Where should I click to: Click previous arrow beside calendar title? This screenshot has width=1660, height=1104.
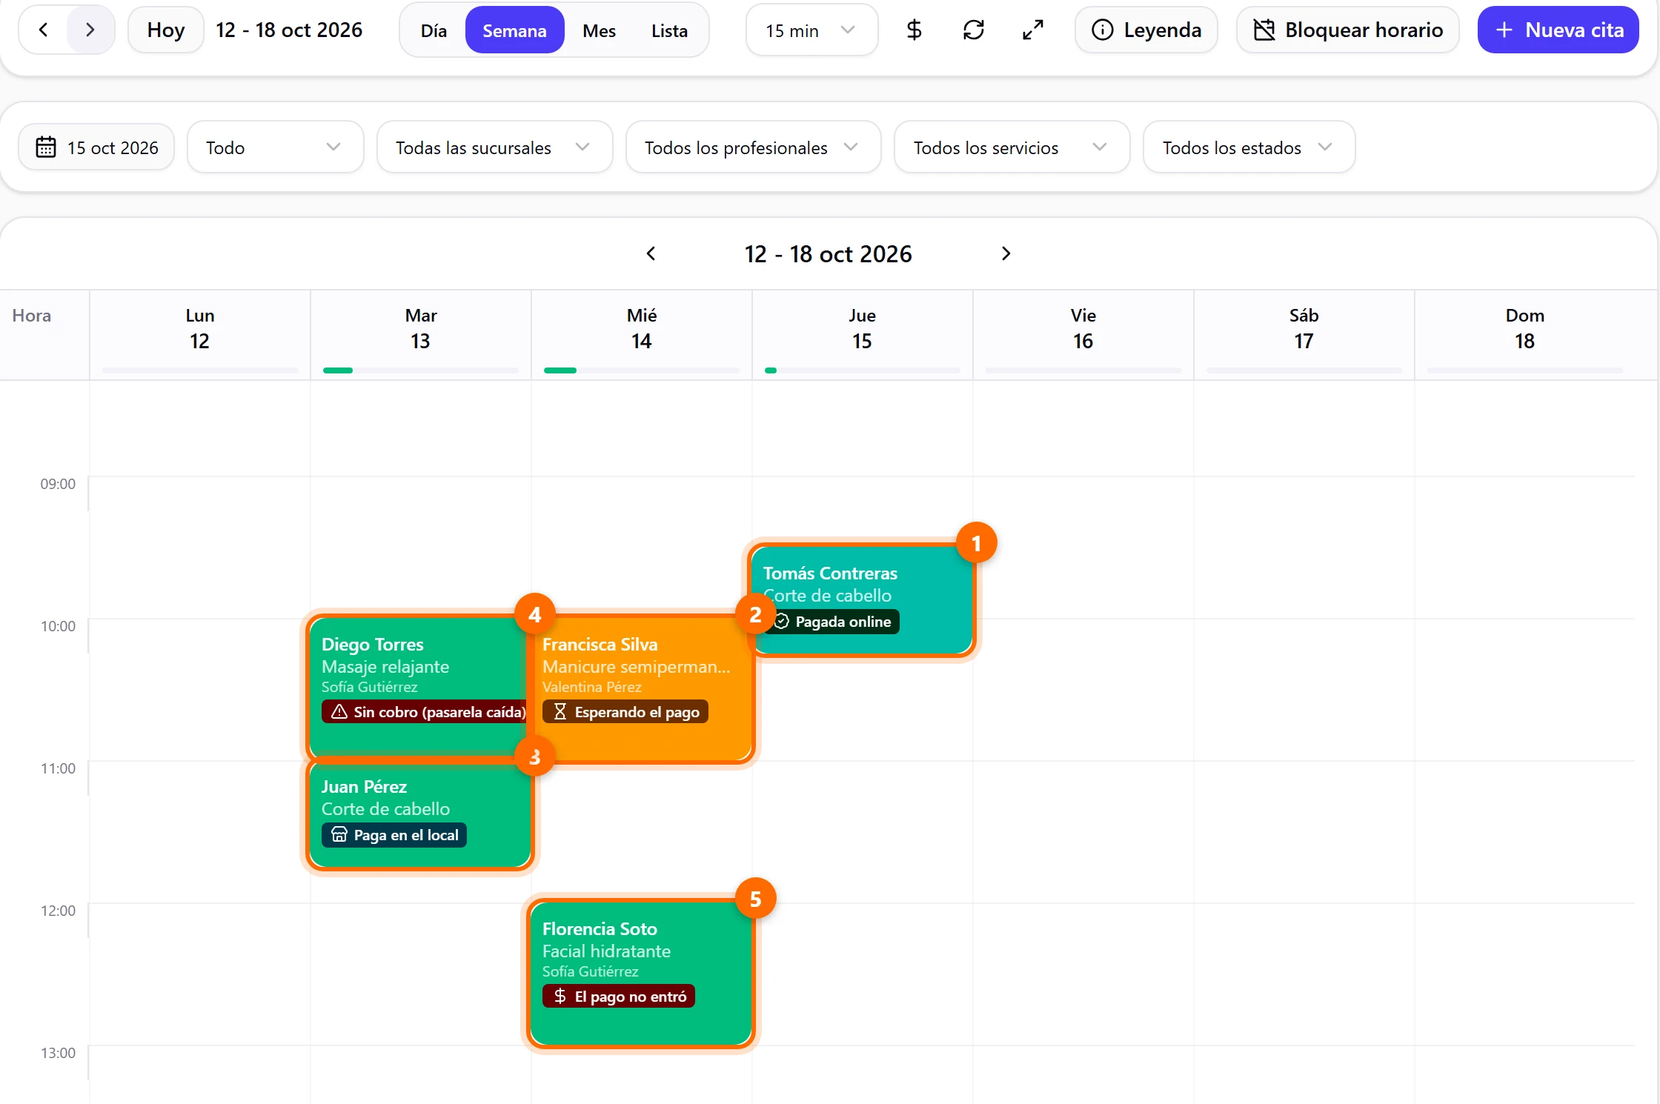pos(651,253)
